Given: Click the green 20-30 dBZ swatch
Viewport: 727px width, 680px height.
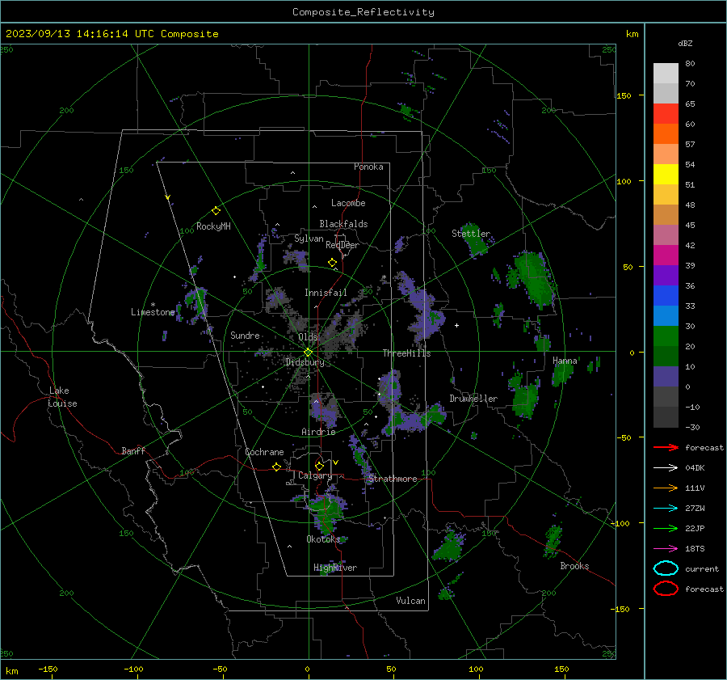Looking at the screenshot, I should click(666, 336).
